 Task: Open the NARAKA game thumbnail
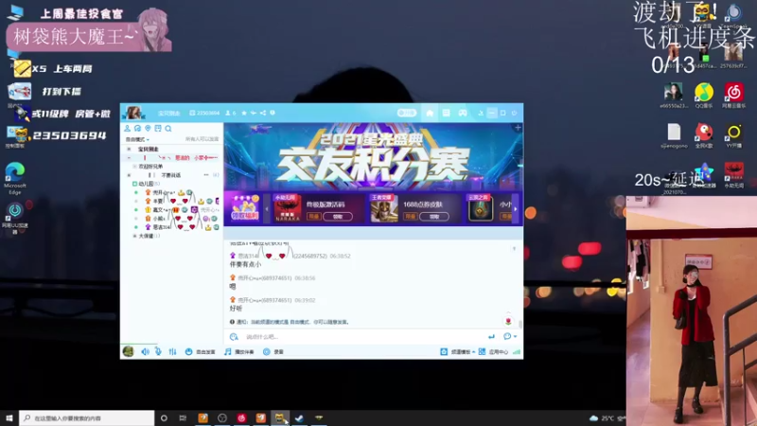point(288,208)
